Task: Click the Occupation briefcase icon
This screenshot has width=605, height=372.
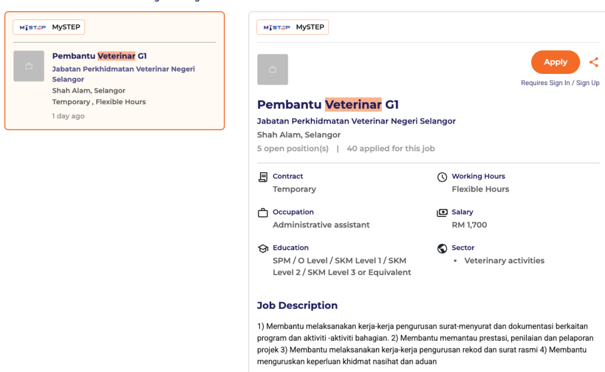Action: point(263,213)
